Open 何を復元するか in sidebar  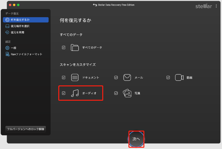[26, 20]
